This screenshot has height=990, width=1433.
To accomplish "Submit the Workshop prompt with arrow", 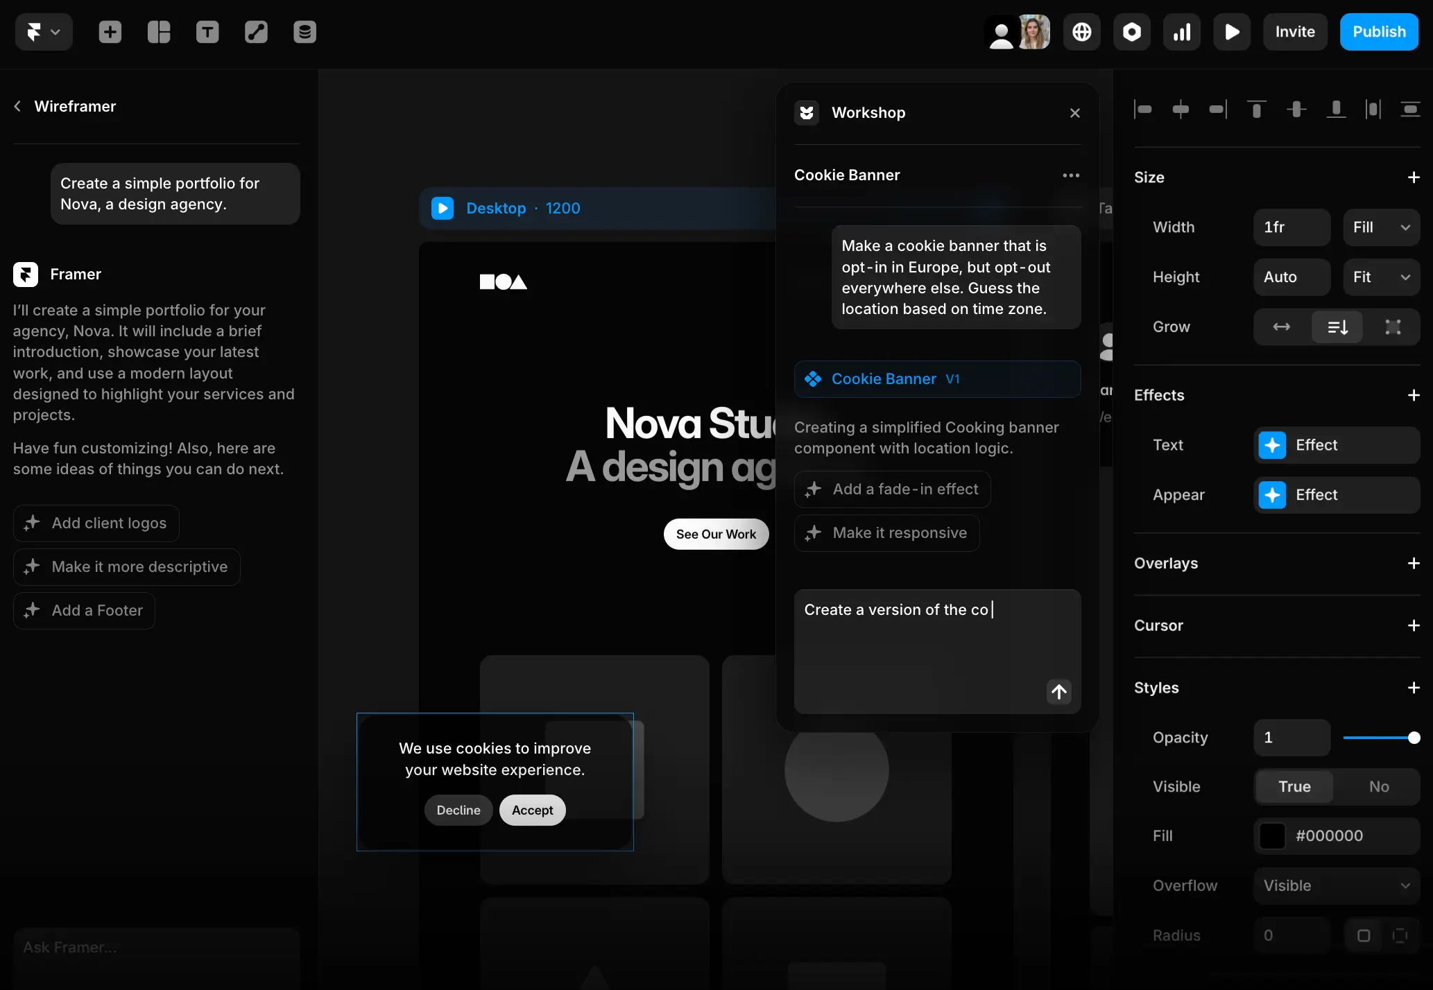I will coord(1058,691).
